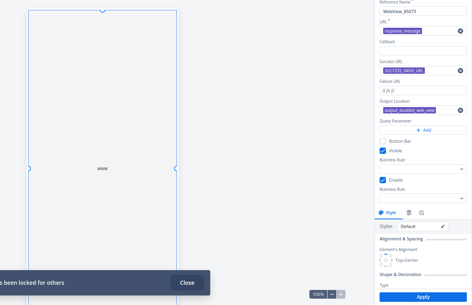Set element alignment to bottom-left
This screenshot has height=305, width=472.
click(381, 265)
